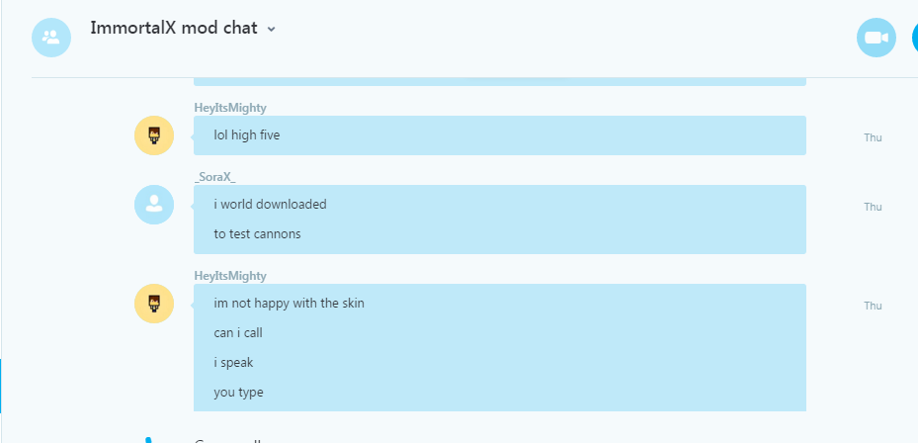The image size is (918, 443).
Task: Start a video call with the group
Action: [876, 38]
